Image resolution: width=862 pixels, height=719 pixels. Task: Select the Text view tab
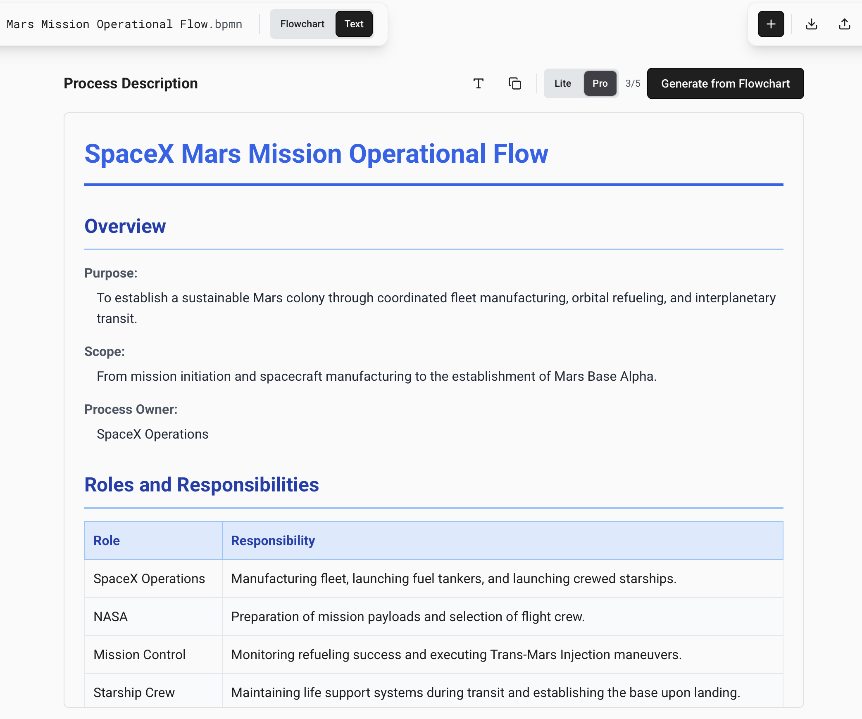point(354,24)
